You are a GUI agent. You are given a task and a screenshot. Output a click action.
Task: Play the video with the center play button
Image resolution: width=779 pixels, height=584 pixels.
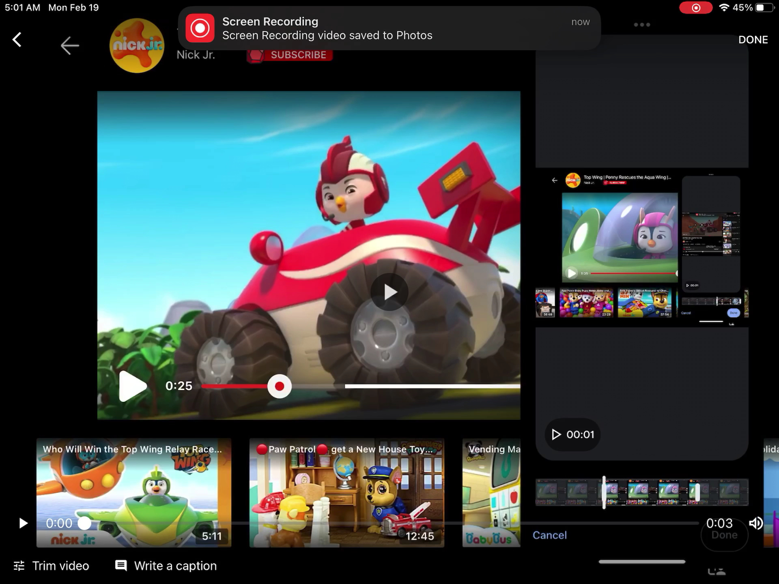389,292
